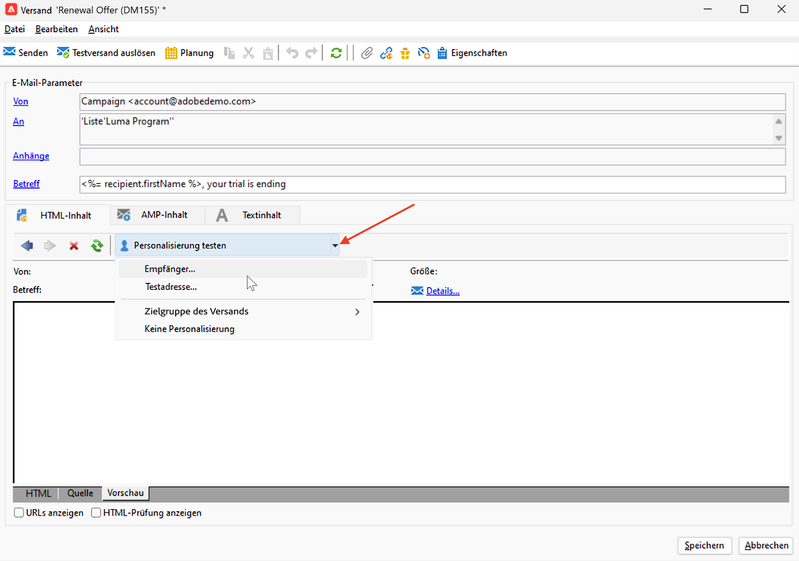Click the Planung calendar icon
Viewport: 799px width, 561px height.
pos(171,53)
